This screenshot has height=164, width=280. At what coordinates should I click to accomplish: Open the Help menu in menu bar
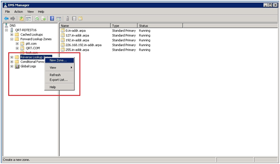coord(41,12)
